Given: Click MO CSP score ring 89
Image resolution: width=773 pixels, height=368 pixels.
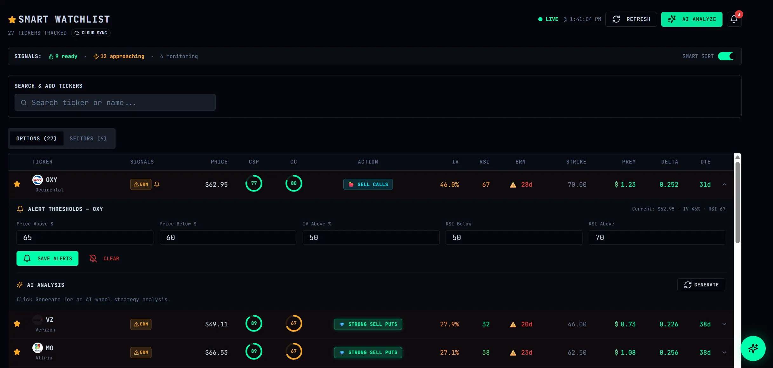Looking at the screenshot, I should [254, 351].
